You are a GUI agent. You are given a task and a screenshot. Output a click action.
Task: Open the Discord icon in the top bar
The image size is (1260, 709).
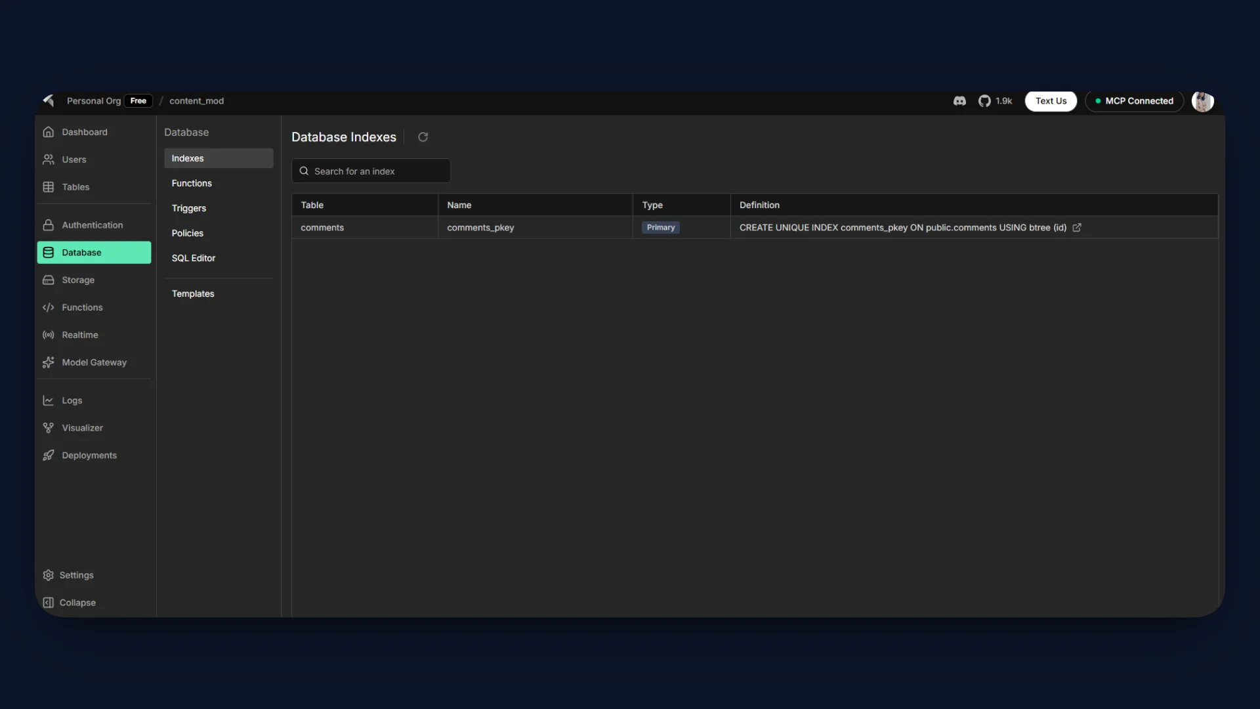click(x=959, y=101)
